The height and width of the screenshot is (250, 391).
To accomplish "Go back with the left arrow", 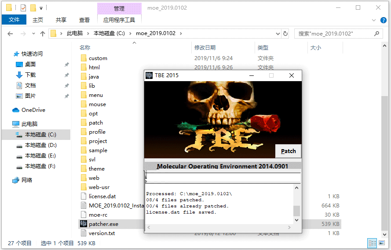I will (10, 34).
